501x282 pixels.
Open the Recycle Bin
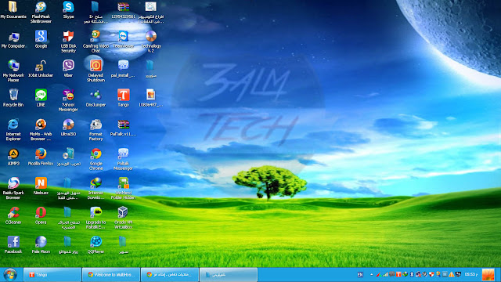click(x=13, y=98)
